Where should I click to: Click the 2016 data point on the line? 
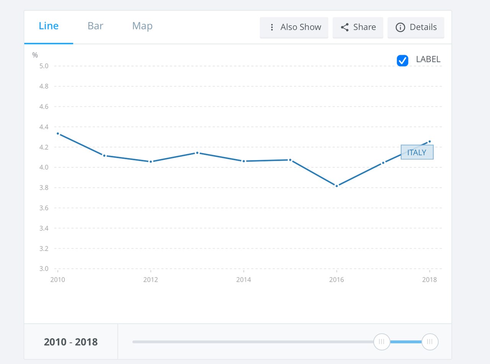point(336,186)
